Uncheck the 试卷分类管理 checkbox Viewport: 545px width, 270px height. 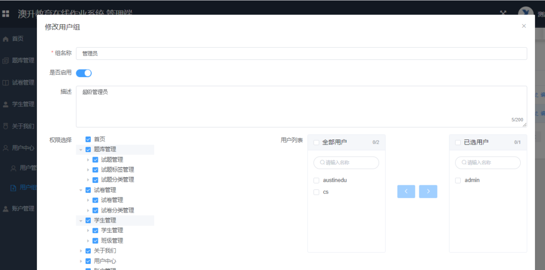(95, 211)
